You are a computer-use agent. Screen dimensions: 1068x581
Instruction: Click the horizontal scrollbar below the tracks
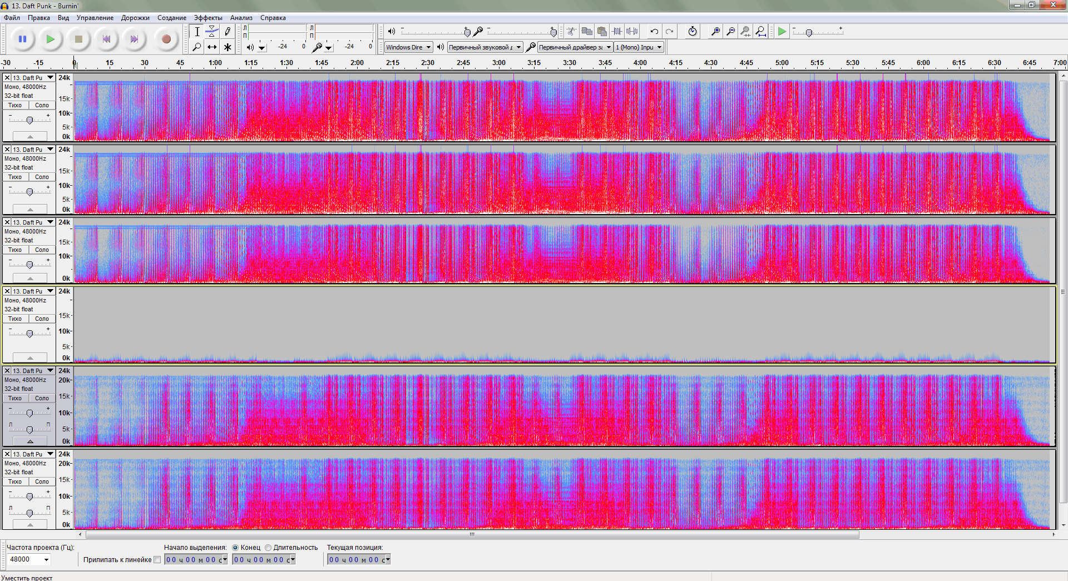point(472,535)
